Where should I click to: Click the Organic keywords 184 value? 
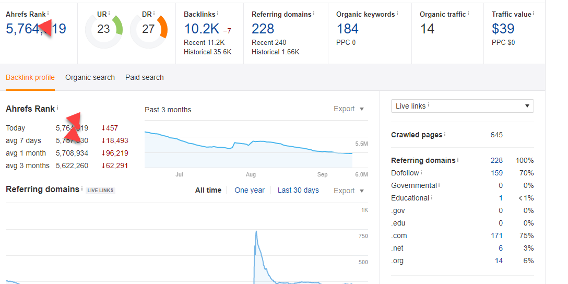point(347,29)
